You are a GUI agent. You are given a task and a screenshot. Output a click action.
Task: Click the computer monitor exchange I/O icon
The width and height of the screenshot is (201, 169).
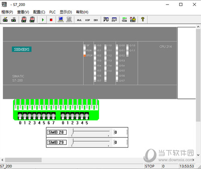(61, 20)
